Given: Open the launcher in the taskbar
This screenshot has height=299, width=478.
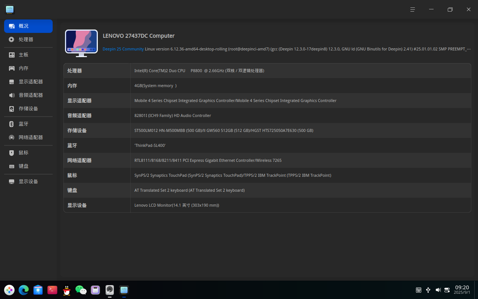Looking at the screenshot, I should (x=9, y=290).
